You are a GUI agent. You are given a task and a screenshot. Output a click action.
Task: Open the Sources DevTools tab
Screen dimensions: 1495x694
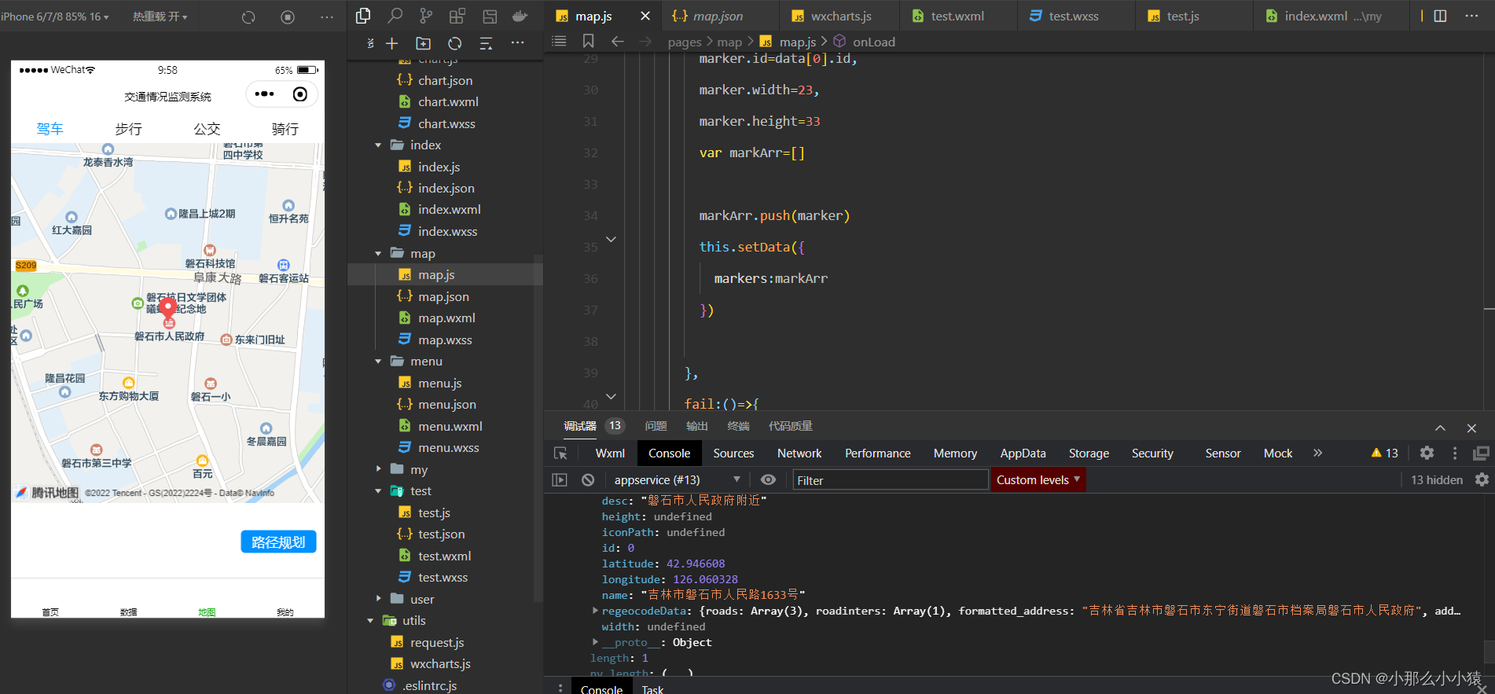(733, 453)
